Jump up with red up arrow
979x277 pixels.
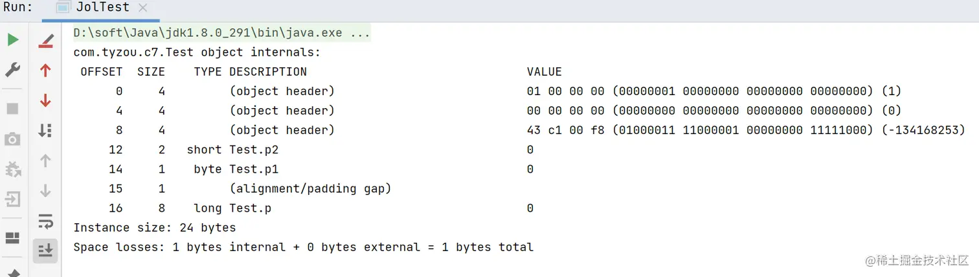(45, 71)
